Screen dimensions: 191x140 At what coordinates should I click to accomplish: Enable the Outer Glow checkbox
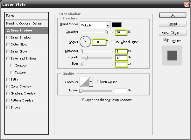pos(8,44)
